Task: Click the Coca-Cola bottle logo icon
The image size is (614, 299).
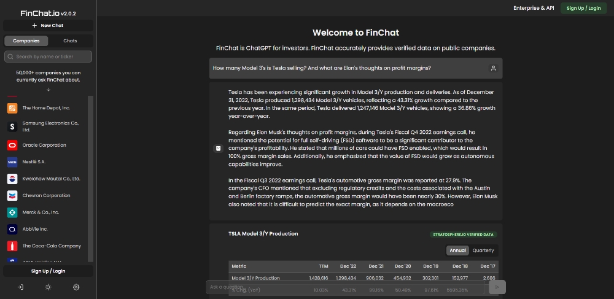Action: (12, 246)
